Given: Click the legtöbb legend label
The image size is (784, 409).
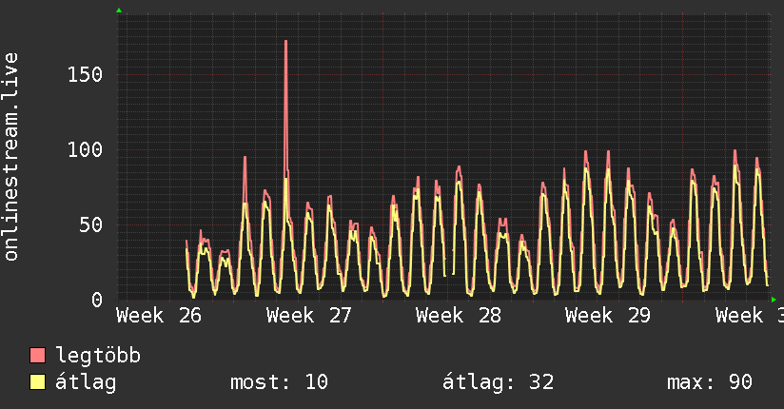Looking at the screenshot, I should [98, 356].
